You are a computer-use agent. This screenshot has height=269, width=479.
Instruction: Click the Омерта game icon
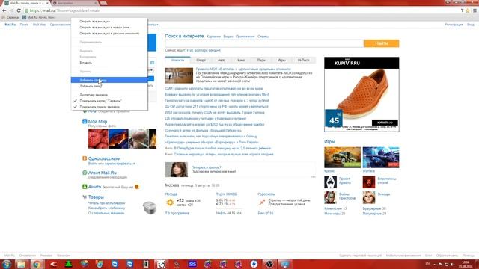[x=369, y=197]
